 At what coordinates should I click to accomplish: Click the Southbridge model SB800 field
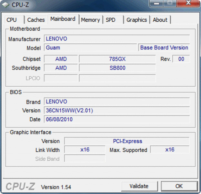tap(117, 68)
